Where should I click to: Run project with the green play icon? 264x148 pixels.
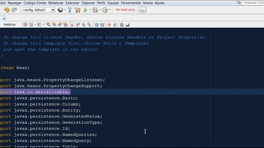(x=85, y=10)
